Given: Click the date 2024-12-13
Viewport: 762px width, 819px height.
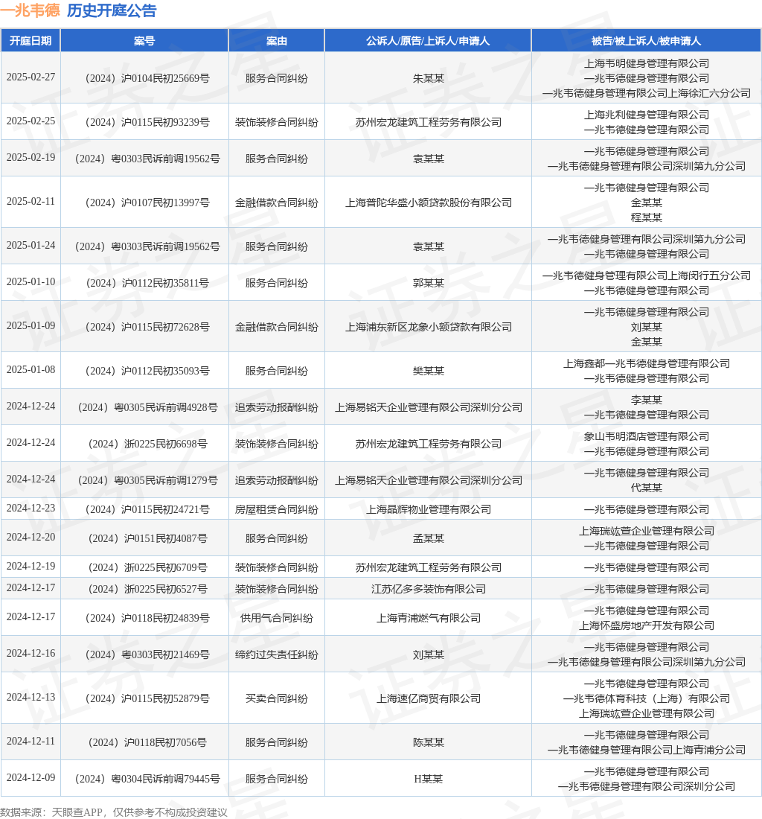Looking at the screenshot, I should (x=31, y=698).
